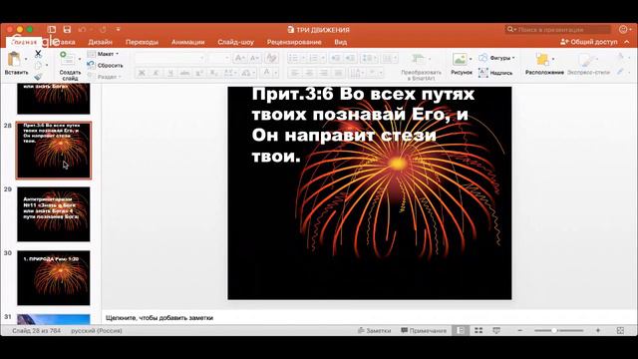
Task: Select slide 29 thumbnail
Action: (x=54, y=214)
